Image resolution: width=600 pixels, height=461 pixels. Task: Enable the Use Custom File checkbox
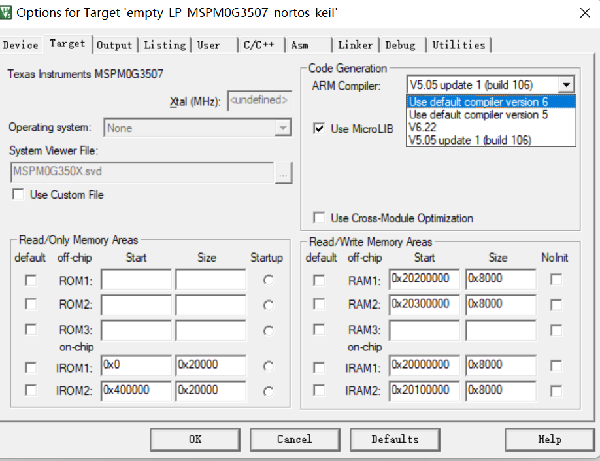pyautogui.click(x=18, y=194)
